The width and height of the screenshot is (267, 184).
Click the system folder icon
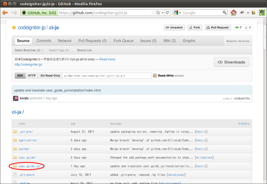tap(15, 149)
